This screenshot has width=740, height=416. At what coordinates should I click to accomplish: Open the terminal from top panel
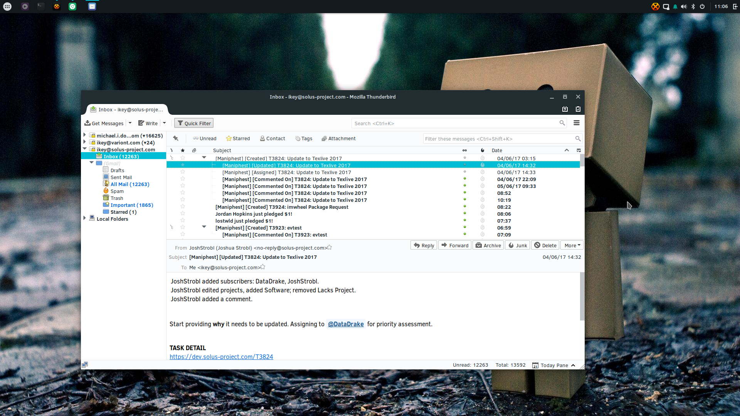40,6
